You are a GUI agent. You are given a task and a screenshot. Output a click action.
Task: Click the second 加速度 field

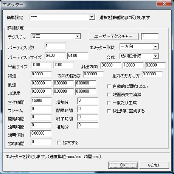(x=64, y=92)
